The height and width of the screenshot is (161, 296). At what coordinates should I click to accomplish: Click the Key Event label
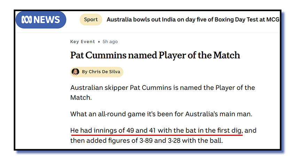[83, 41]
